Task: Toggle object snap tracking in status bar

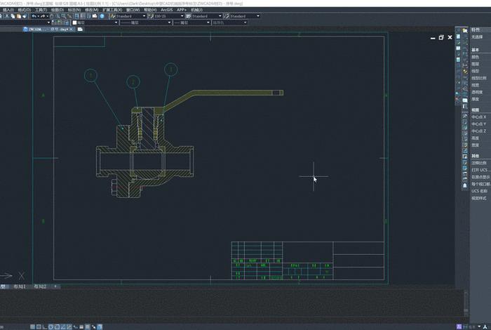Action: point(63,327)
